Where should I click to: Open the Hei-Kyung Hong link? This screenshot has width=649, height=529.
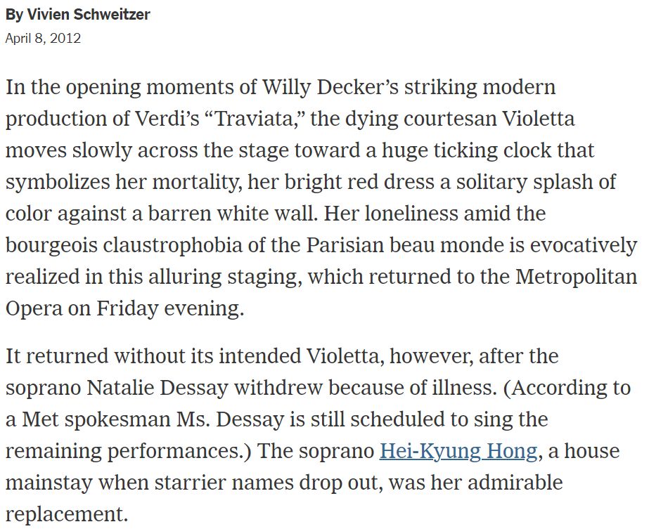click(x=458, y=451)
